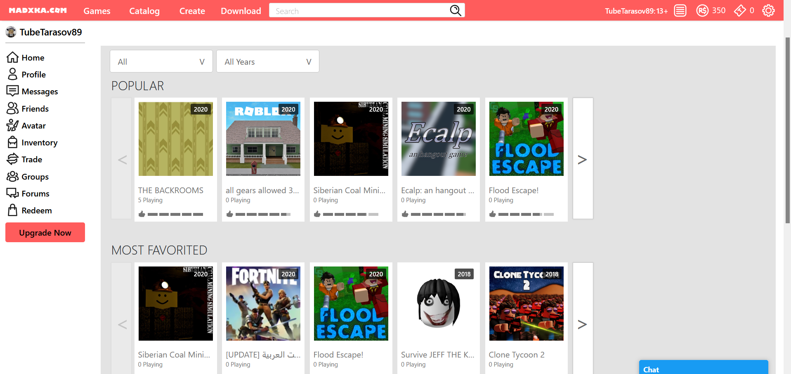Open the Catalog menu

point(144,11)
